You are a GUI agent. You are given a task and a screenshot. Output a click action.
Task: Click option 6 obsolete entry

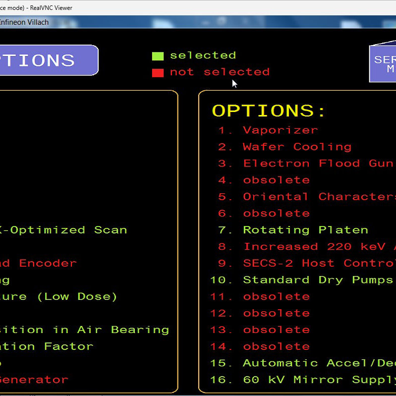point(264,214)
